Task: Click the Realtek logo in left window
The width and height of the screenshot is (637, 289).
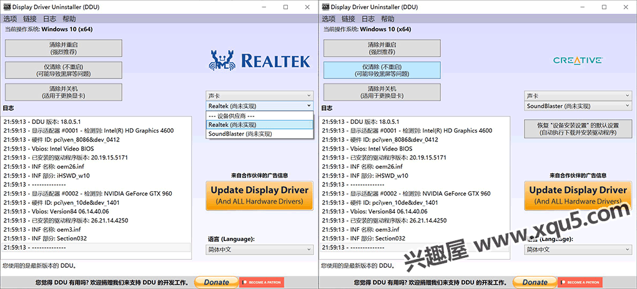Action: pos(259,60)
